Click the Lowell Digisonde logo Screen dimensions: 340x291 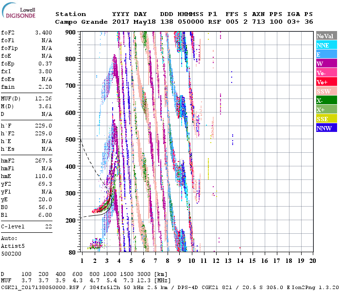click(18, 11)
